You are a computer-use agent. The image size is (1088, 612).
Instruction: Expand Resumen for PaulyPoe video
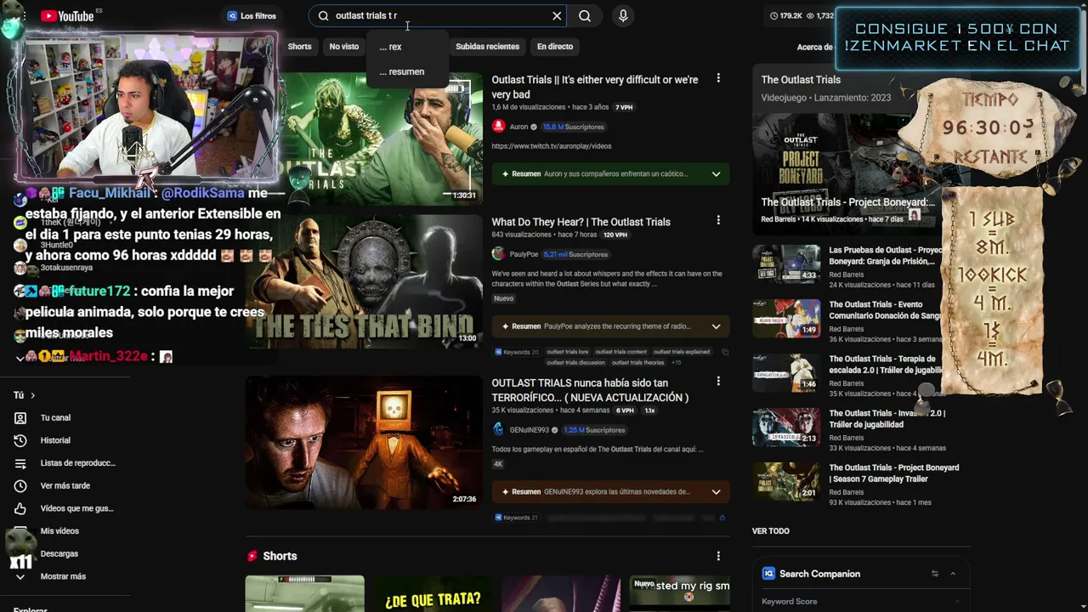pyautogui.click(x=716, y=326)
